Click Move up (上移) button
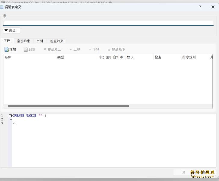This screenshot has height=181, width=219. [75, 49]
